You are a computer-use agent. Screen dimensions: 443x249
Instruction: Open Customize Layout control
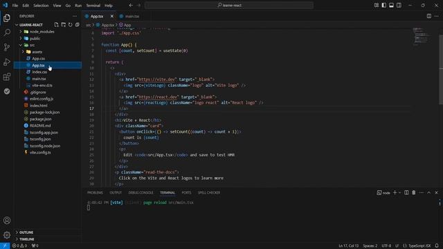(377, 6)
